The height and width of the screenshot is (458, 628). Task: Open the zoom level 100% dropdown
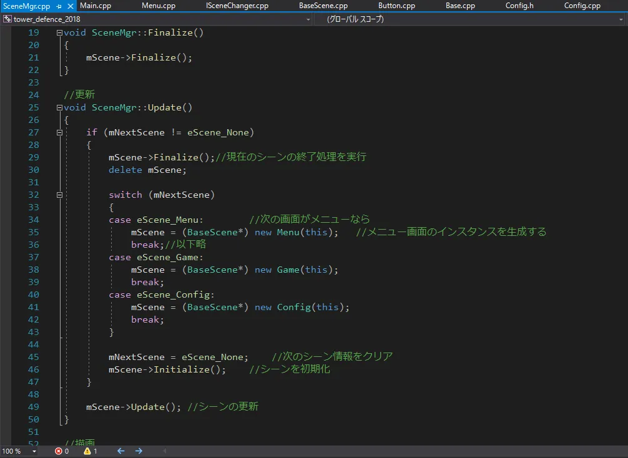[x=34, y=451]
